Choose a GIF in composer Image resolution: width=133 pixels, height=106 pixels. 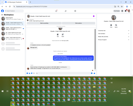point(34,73)
